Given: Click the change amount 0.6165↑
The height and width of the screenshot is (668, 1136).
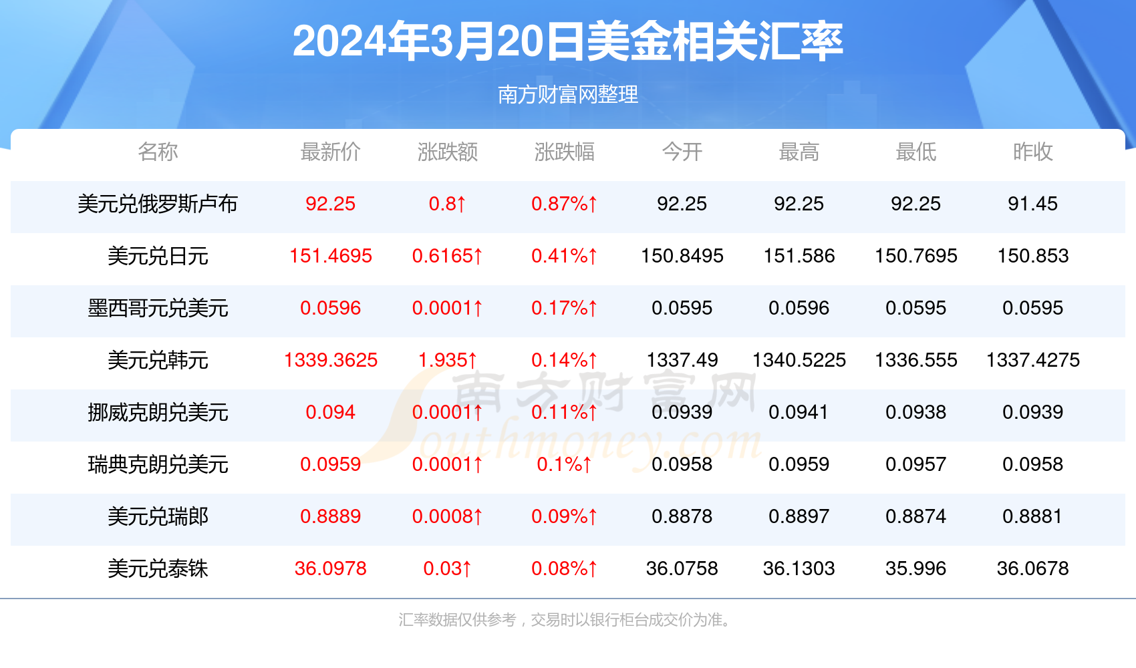Looking at the screenshot, I should coord(447,256).
